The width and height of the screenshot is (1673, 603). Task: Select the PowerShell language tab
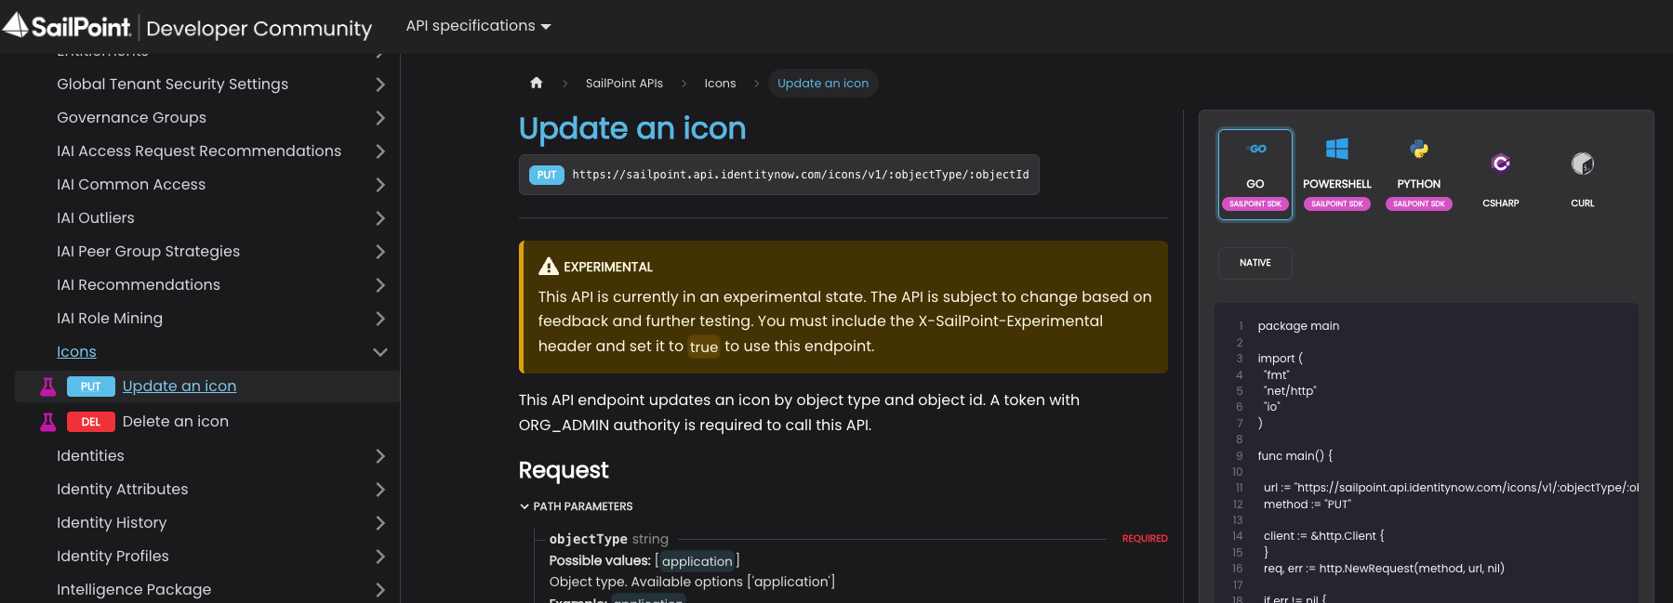(1337, 175)
